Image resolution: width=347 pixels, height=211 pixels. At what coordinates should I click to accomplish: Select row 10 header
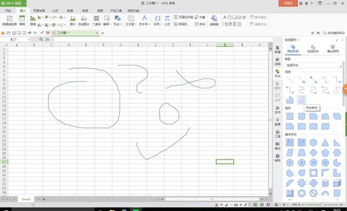(4, 88)
